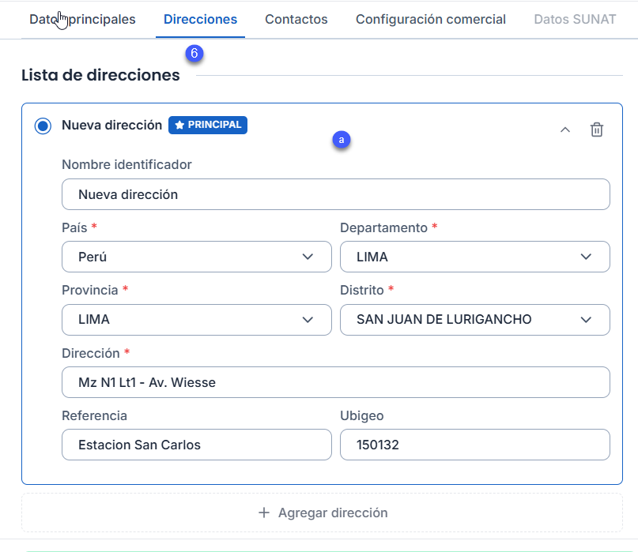Switch to the Direcciones tab
This screenshot has height=552, width=638.
coord(200,19)
